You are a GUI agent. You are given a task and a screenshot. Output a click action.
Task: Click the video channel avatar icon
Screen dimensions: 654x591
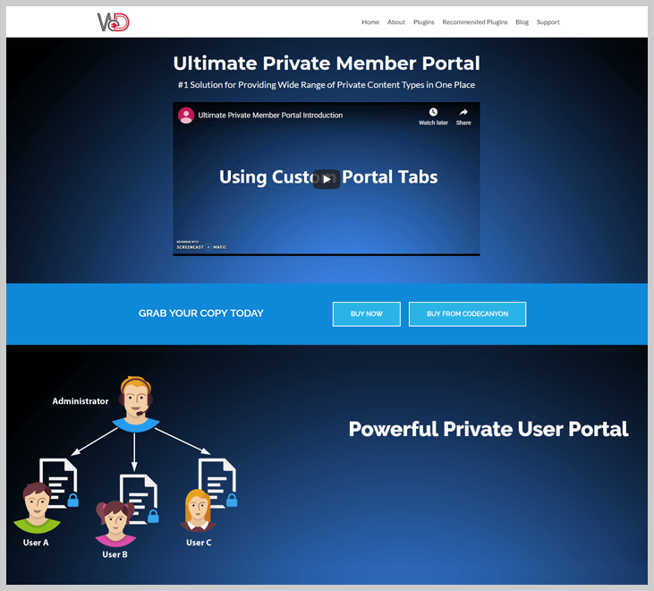pos(186,116)
